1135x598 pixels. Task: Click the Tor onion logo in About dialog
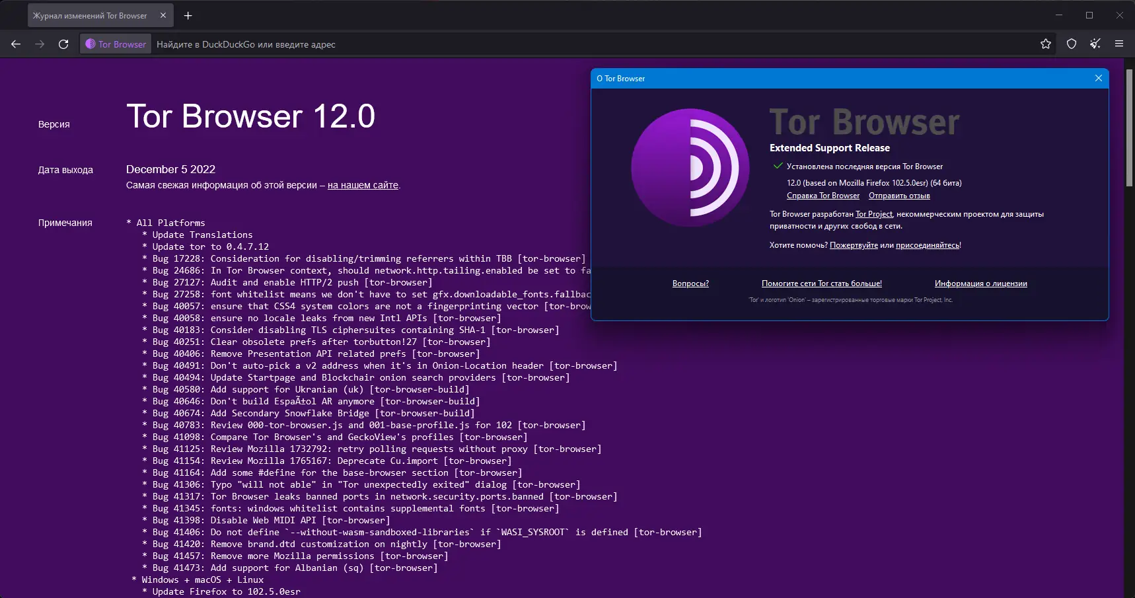(x=690, y=168)
